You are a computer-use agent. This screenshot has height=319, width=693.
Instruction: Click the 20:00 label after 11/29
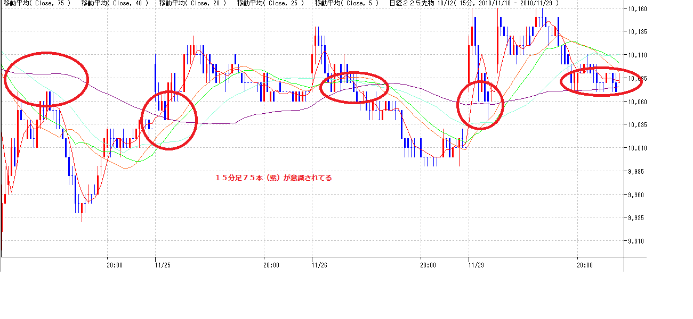coord(586,264)
